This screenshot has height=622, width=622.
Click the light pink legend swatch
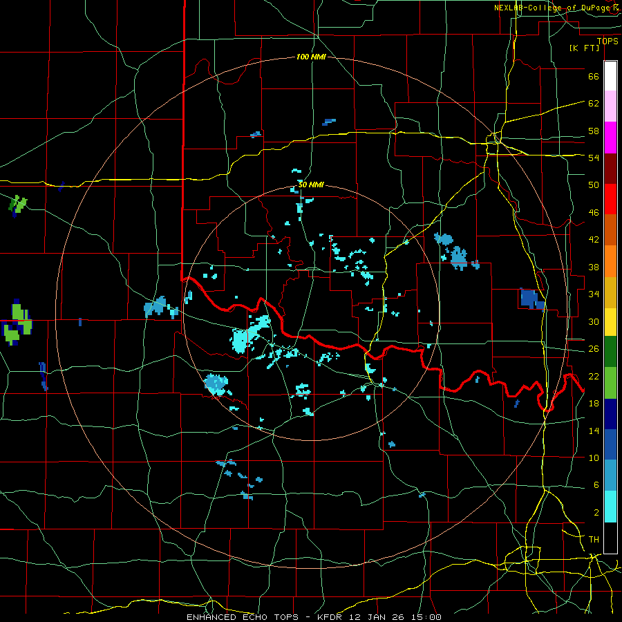pos(610,106)
